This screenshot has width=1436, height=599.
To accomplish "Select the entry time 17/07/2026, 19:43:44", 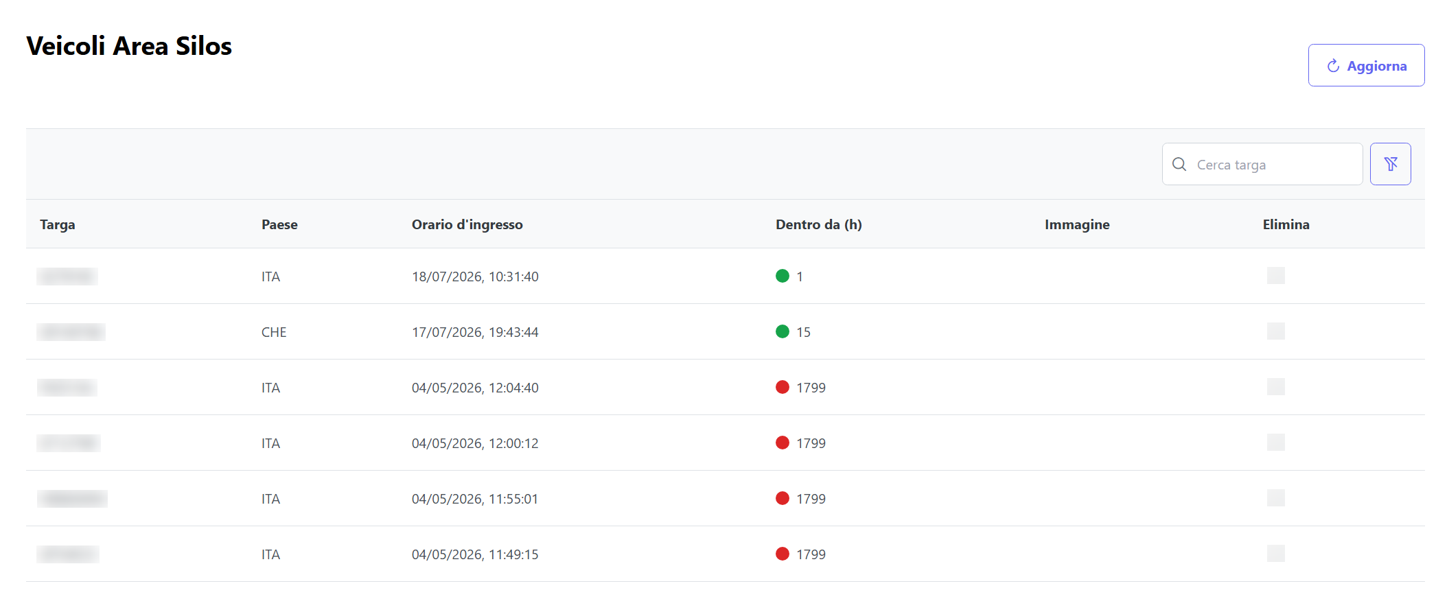I will [475, 332].
